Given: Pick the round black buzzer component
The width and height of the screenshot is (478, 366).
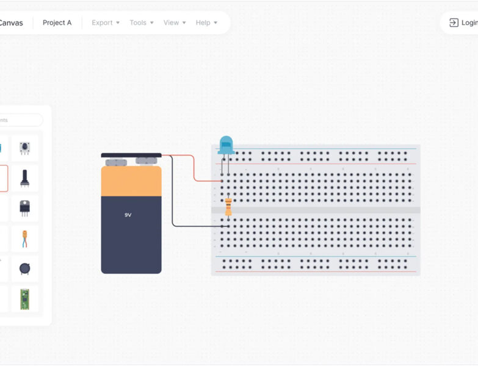Looking at the screenshot, I should [x=24, y=268].
